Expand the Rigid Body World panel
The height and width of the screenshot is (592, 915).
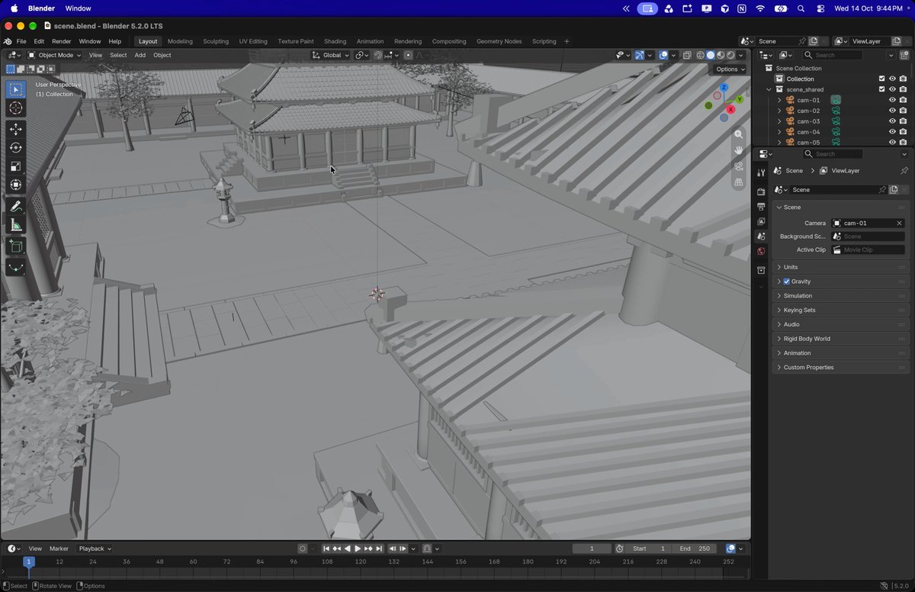[840, 339]
